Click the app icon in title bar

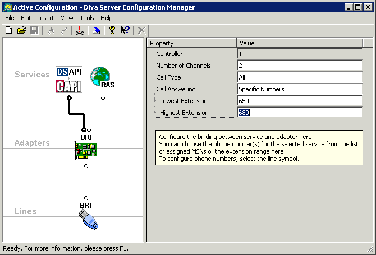click(x=8, y=7)
